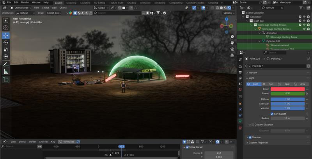Select the Select Box tool in toolbar
This screenshot has height=159, width=312.
(x=6, y=21)
